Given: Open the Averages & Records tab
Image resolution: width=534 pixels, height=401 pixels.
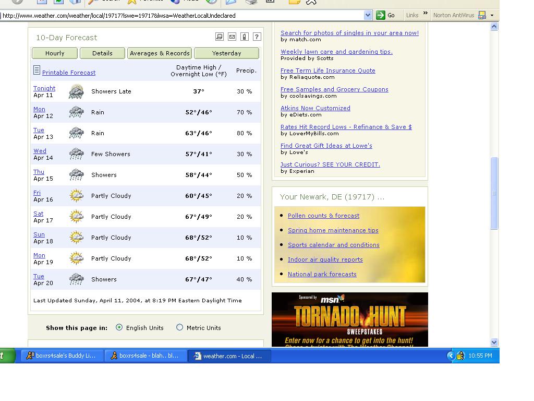Looking at the screenshot, I should (x=160, y=53).
